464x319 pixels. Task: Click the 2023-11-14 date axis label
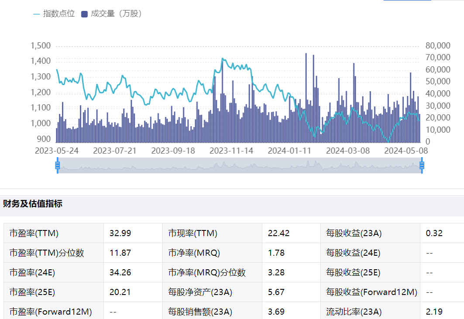231,151
